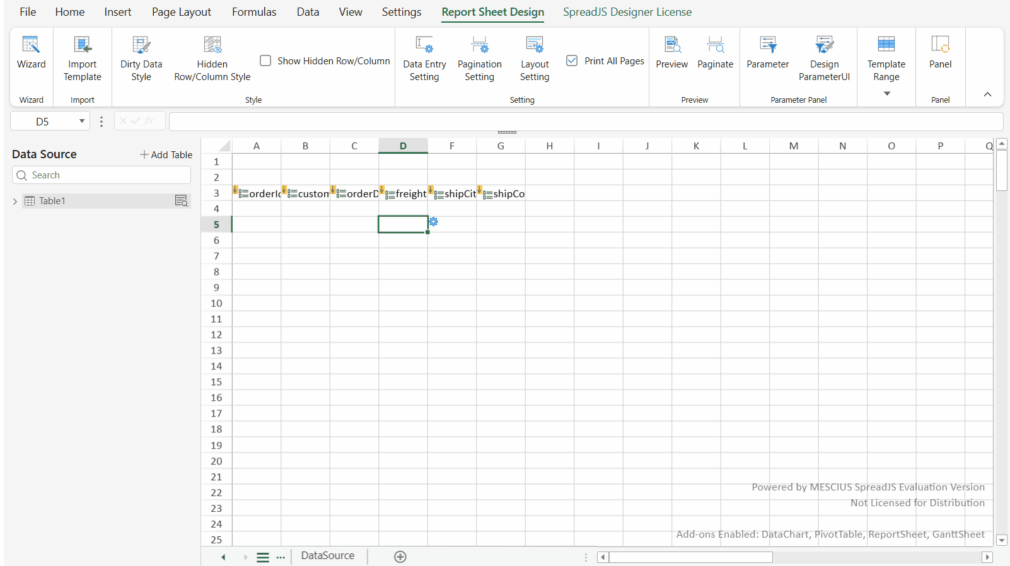Click the Add Table button
Viewport: 1010px width, 566px height.
pyautogui.click(x=166, y=154)
